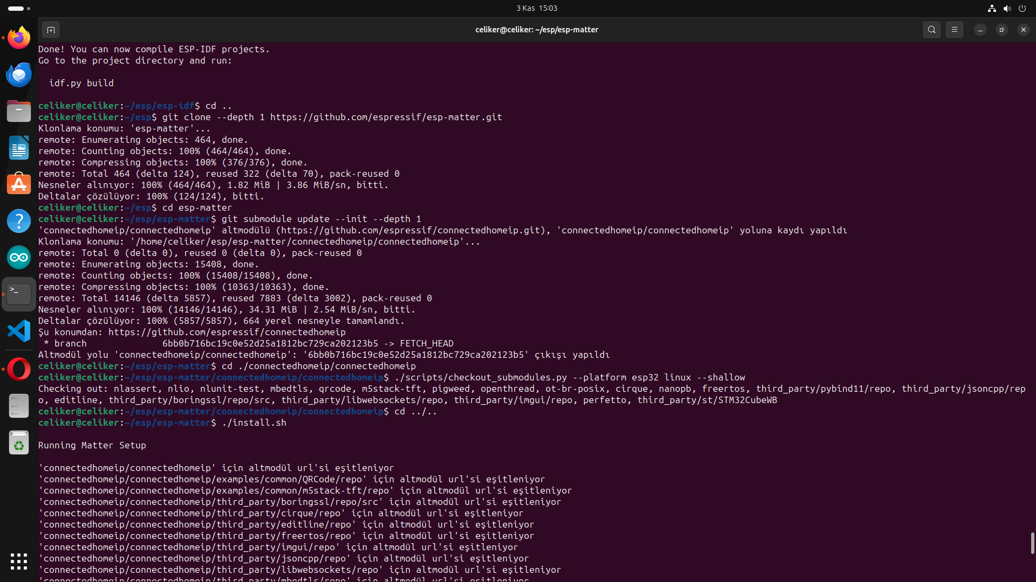Click the boringssl/repo/src altmodül line

click(299, 502)
